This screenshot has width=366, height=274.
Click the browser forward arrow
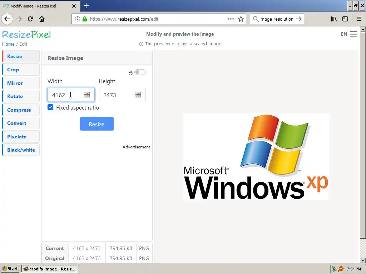click(19, 19)
